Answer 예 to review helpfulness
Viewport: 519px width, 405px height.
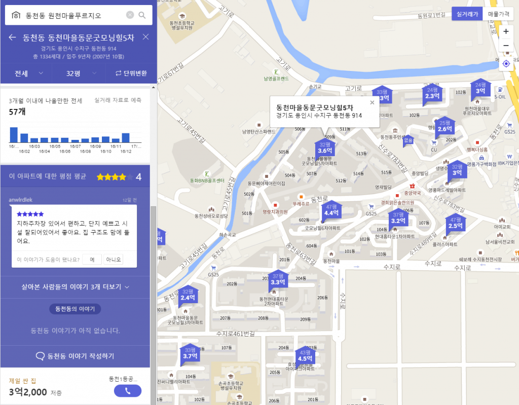point(92,260)
